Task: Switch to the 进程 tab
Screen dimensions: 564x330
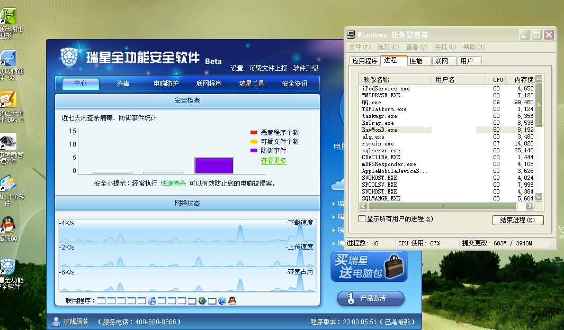Action: [393, 60]
